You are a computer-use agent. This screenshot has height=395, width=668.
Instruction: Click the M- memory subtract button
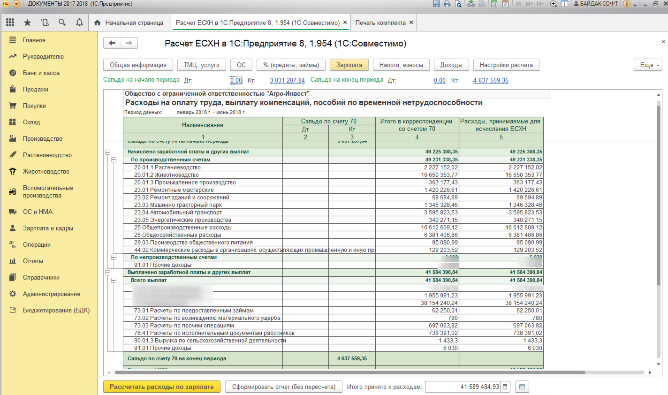[540, 4]
